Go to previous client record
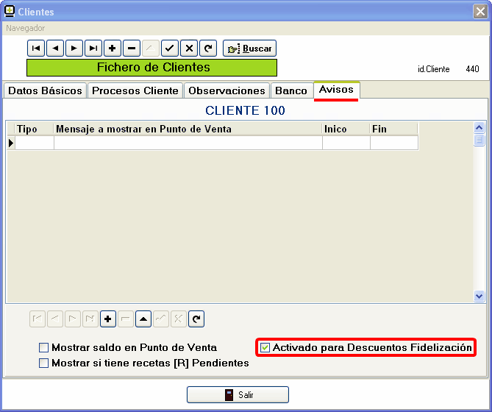Image resolution: width=492 pixels, height=412 pixels. [55, 49]
